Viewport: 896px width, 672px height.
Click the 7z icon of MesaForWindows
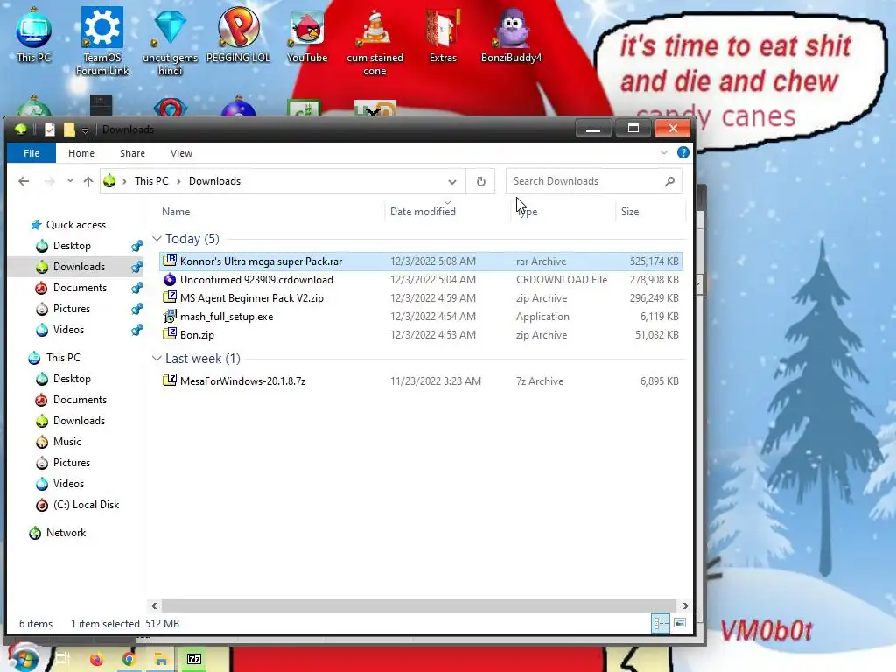(x=170, y=380)
